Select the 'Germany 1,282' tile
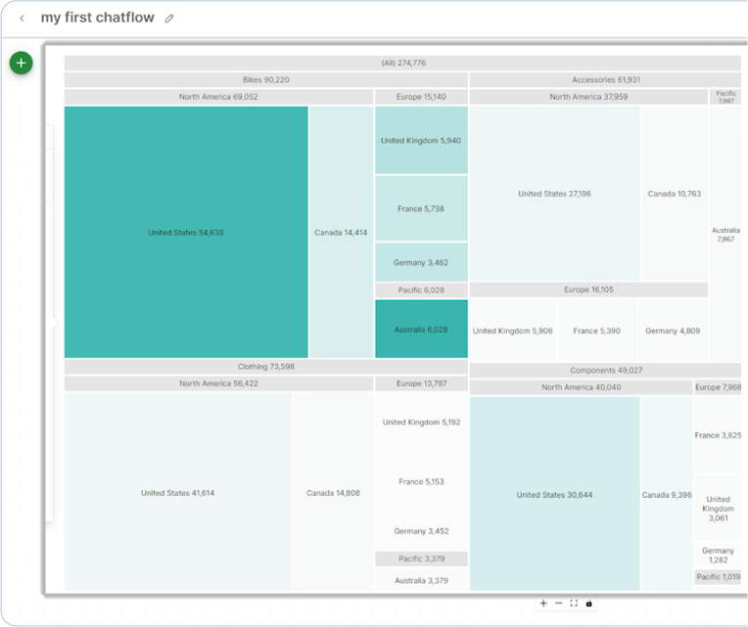 (x=718, y=556)
